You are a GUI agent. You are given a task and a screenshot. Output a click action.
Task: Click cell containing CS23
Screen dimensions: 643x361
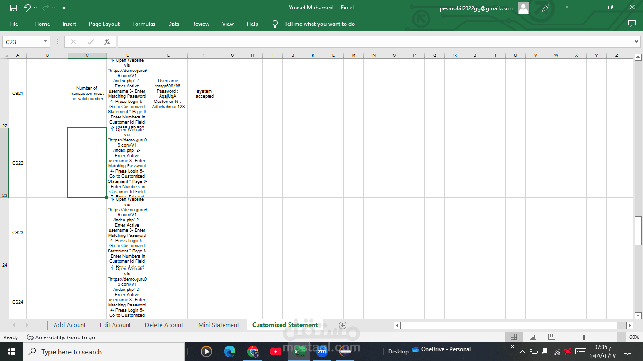pos(17,233)
